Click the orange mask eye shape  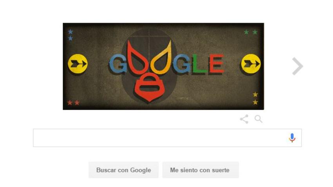161,58
